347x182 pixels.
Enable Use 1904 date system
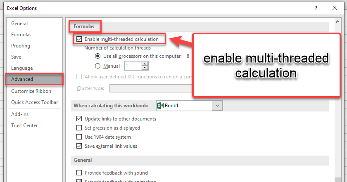click(79, 137)
